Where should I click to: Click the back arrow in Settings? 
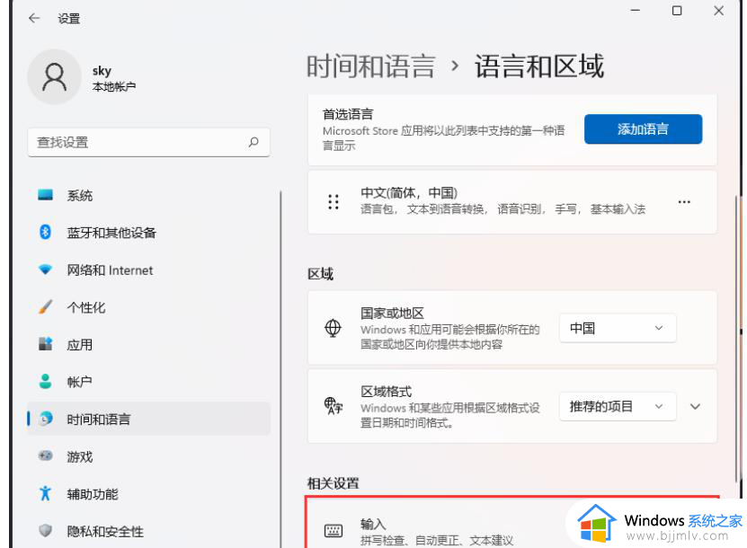(34, 18)
